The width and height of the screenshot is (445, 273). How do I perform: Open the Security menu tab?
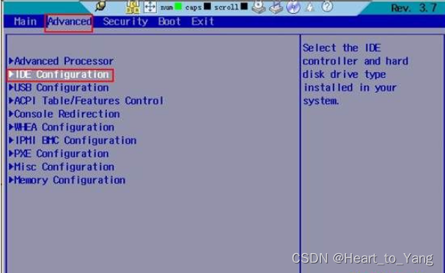(x=125, y=21)
